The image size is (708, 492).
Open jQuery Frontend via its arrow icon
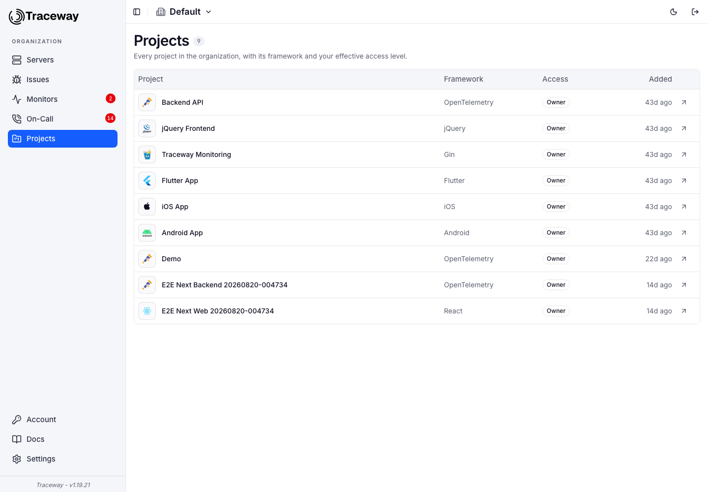[x=684, y=128]
